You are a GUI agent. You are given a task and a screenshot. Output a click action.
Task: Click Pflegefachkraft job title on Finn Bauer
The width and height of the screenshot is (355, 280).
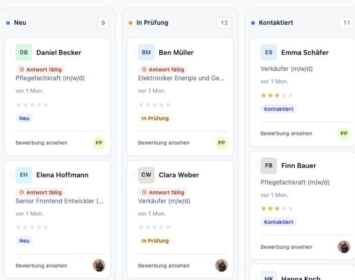coord(295,182)
